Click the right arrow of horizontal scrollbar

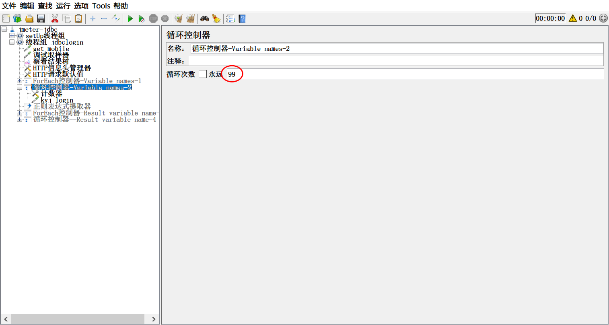coord(154,319)
